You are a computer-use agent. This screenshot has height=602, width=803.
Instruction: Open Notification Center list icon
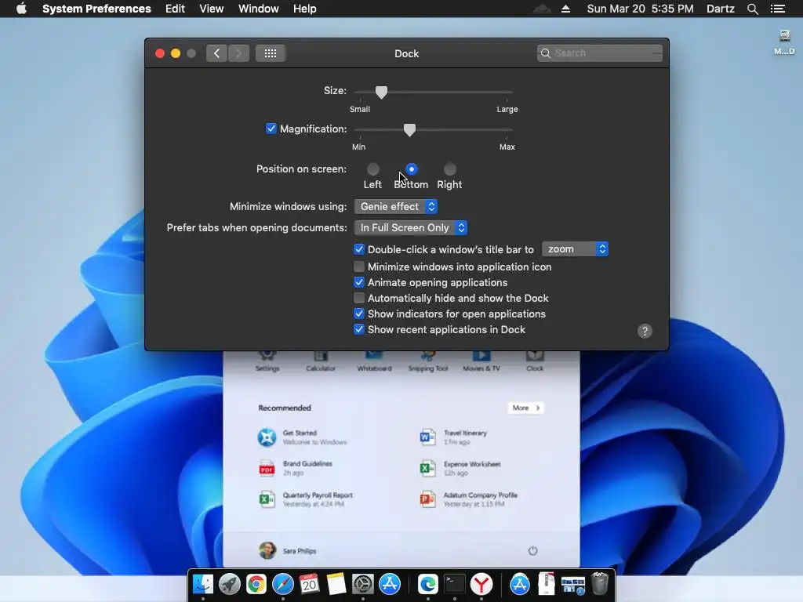(778, 9)
